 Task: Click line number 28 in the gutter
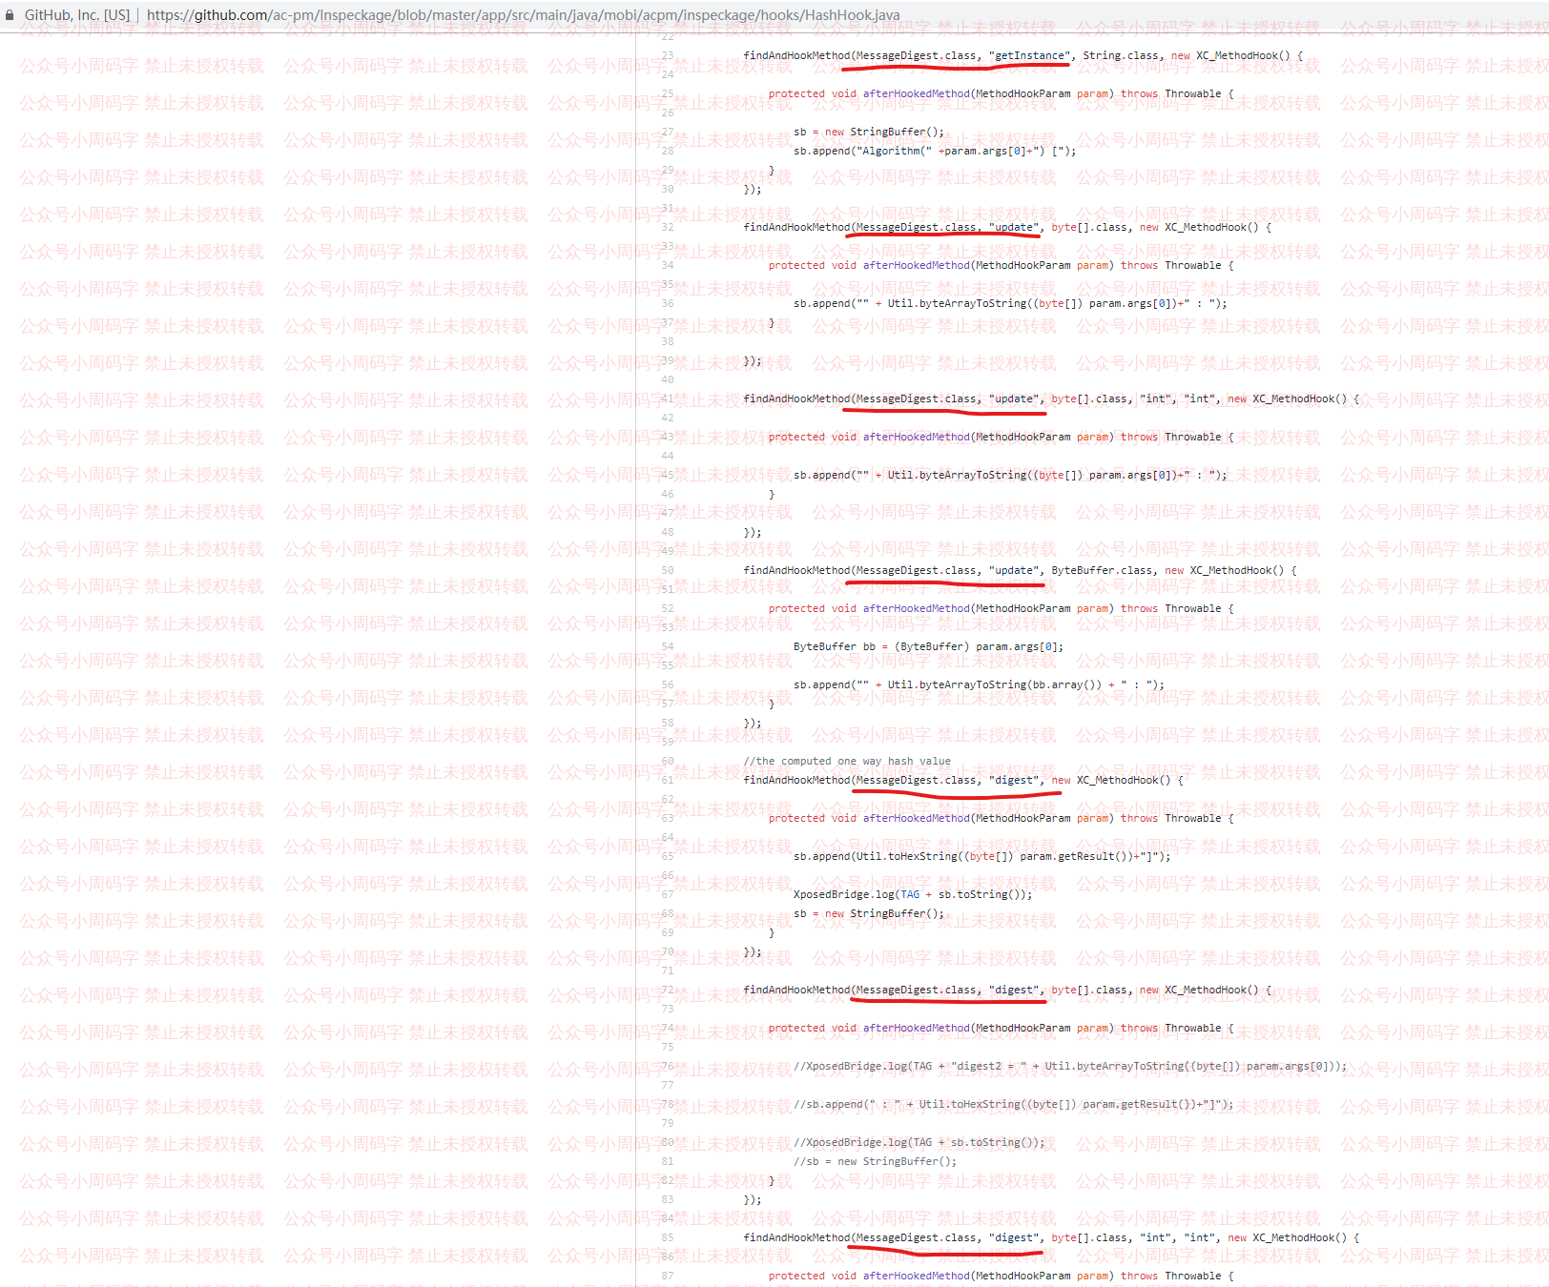coord(668,151)
